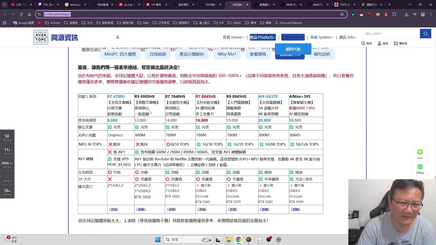Click the small user icon beside logo

118,37
